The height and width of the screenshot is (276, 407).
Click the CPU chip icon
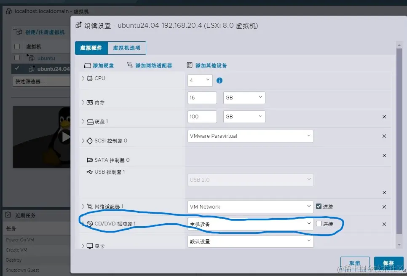click(x=90, y=78)
